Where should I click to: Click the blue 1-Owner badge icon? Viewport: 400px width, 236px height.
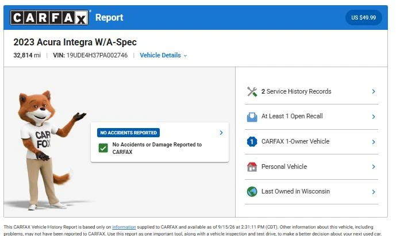[x=252, y=142]
